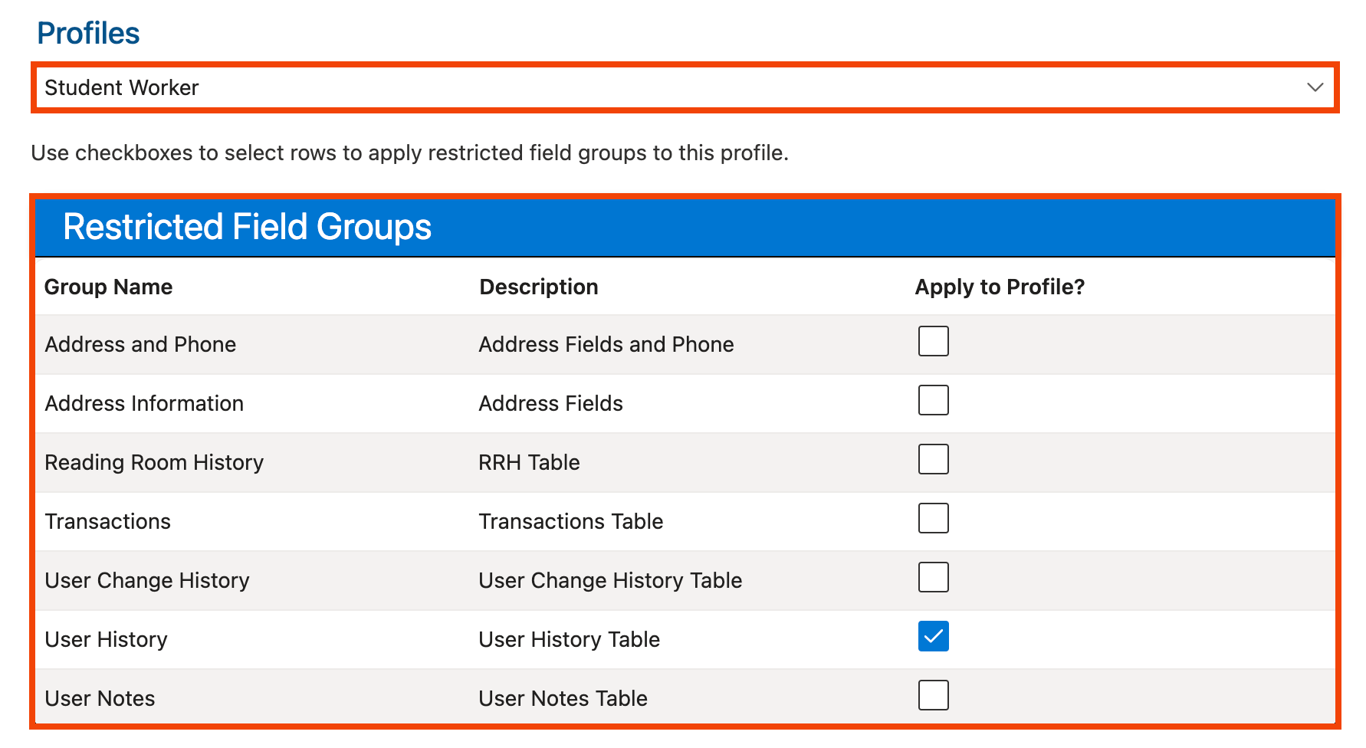Click the User Notes group name

point(100,699)
